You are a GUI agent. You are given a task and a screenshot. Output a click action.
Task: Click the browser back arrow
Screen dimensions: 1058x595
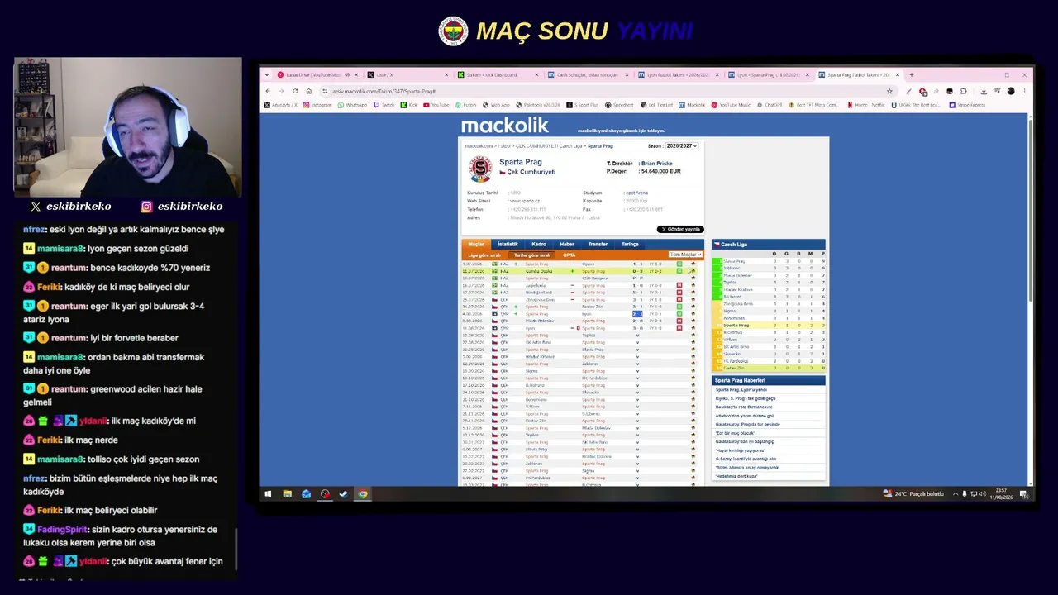pos(268,91)
